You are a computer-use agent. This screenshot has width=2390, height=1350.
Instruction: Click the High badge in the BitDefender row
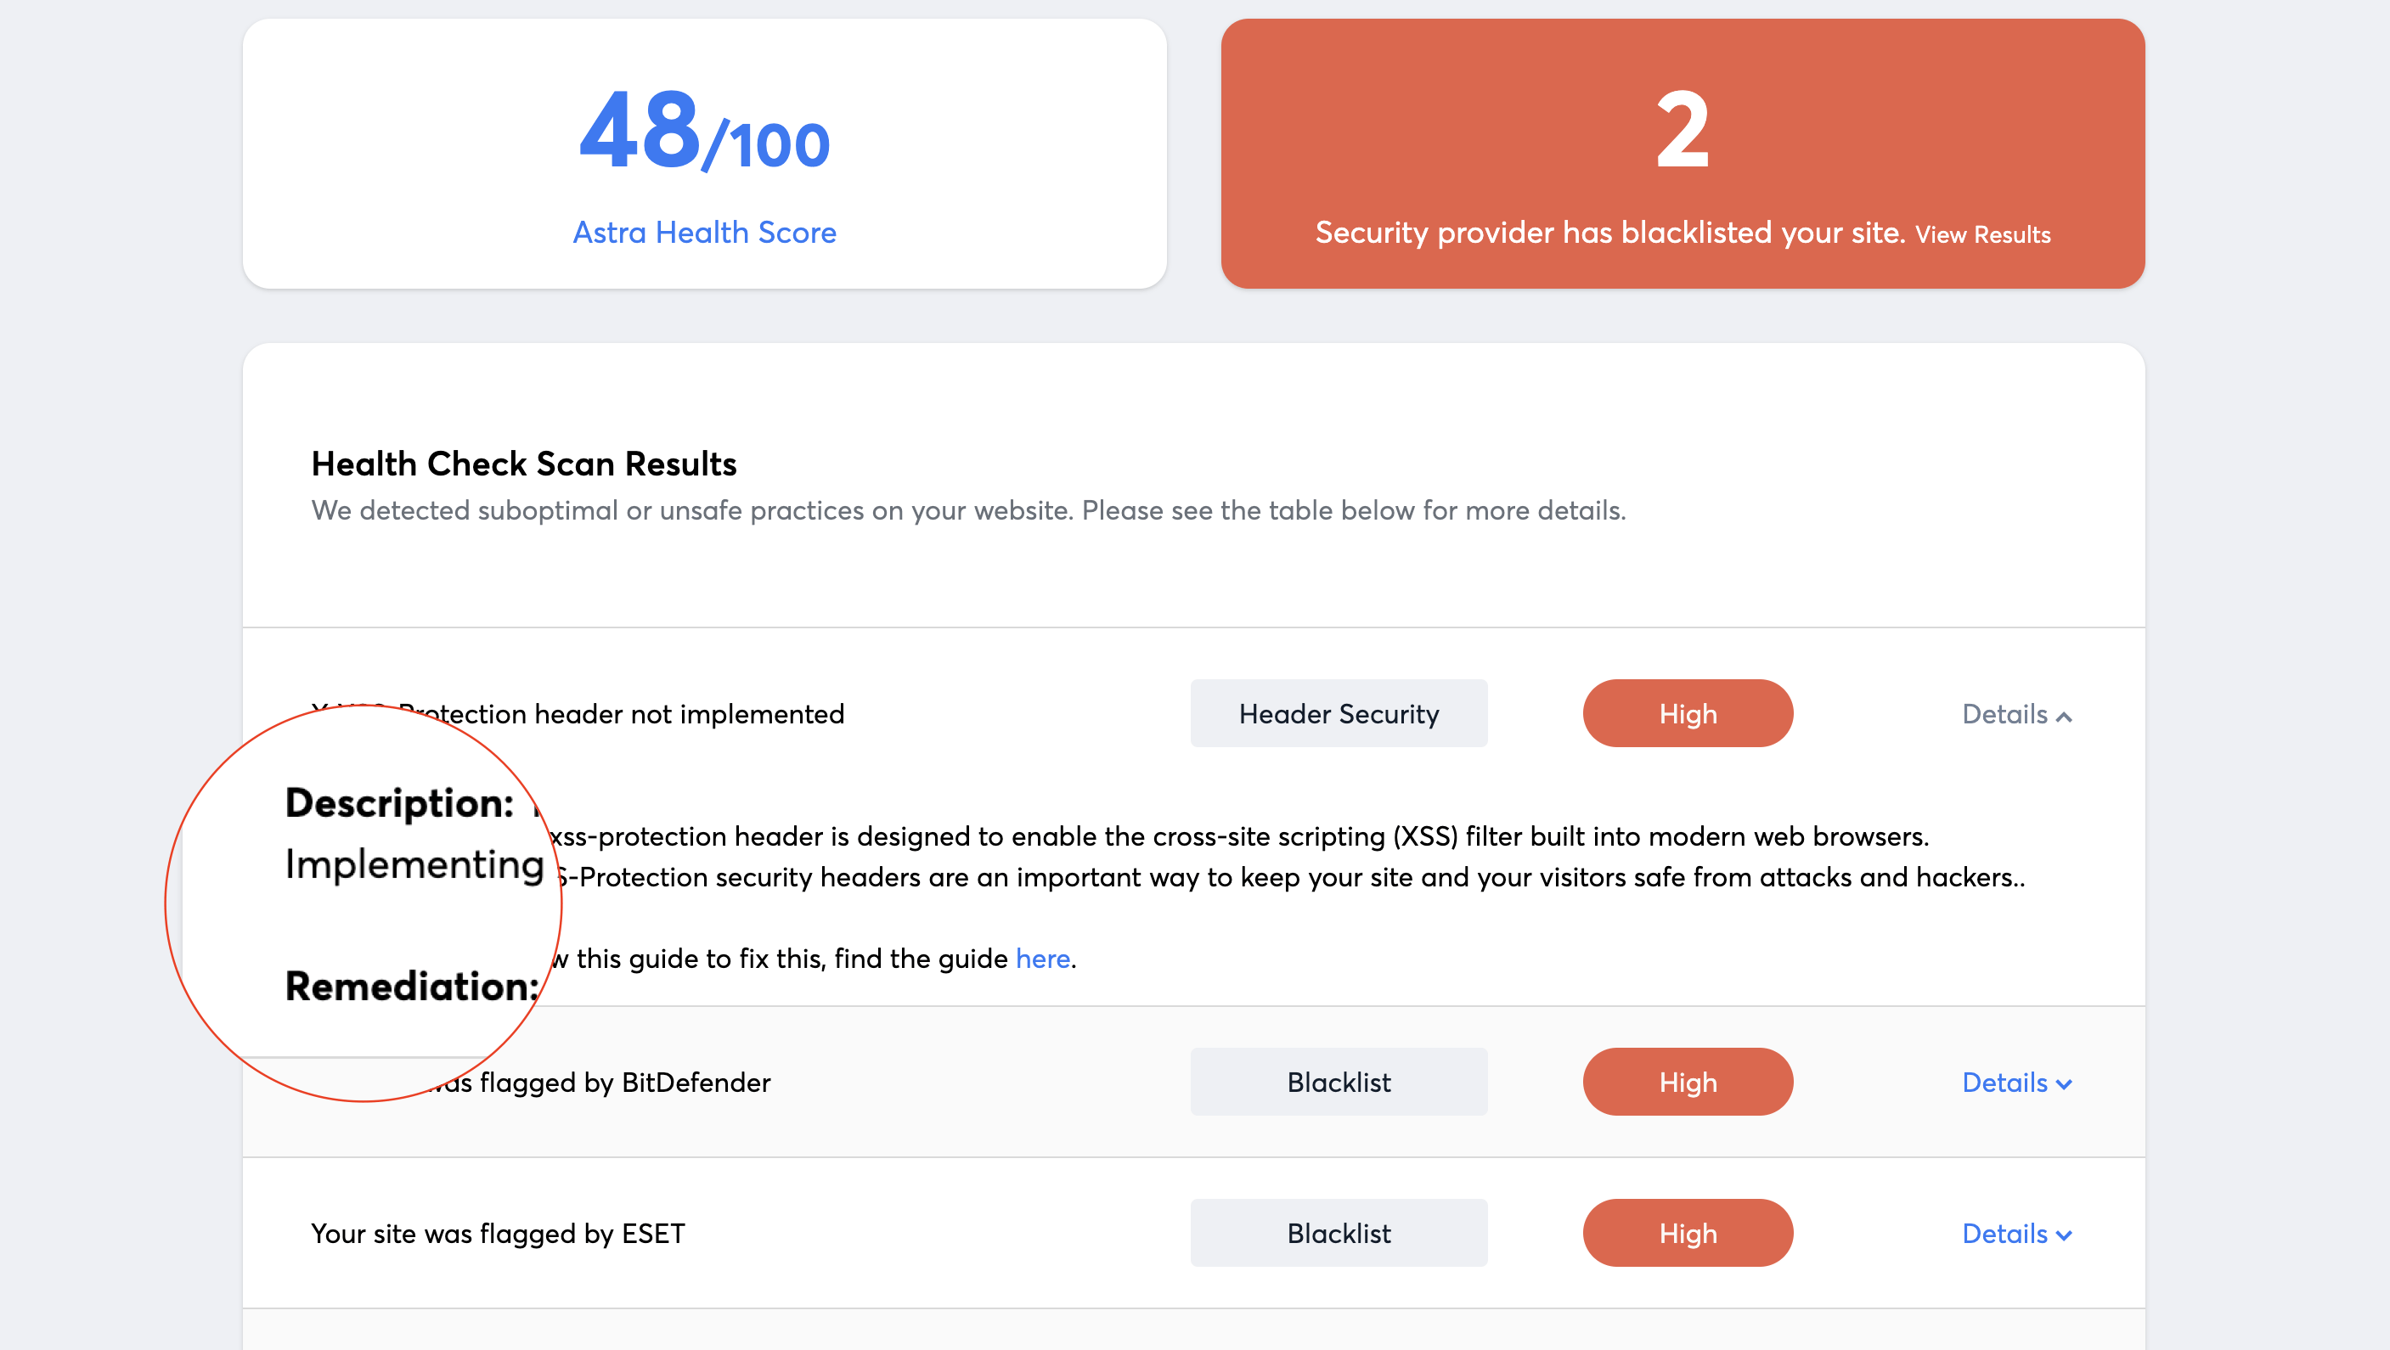click(x=1688, y=1081)
